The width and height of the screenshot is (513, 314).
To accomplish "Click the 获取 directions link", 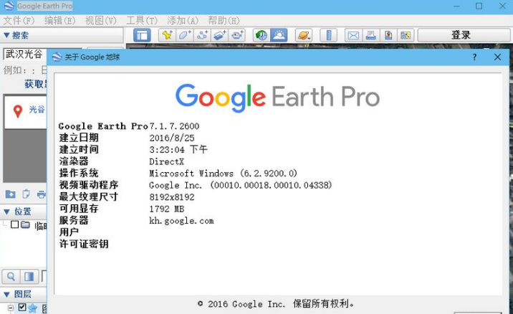I will pyautogui.click(x=35, y=84).
